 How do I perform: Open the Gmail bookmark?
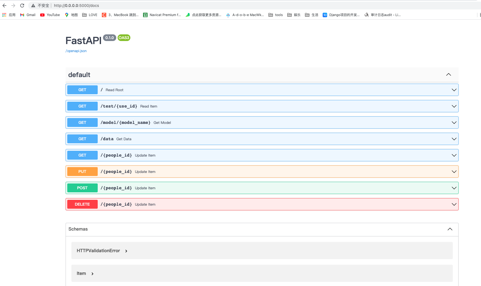28,15
